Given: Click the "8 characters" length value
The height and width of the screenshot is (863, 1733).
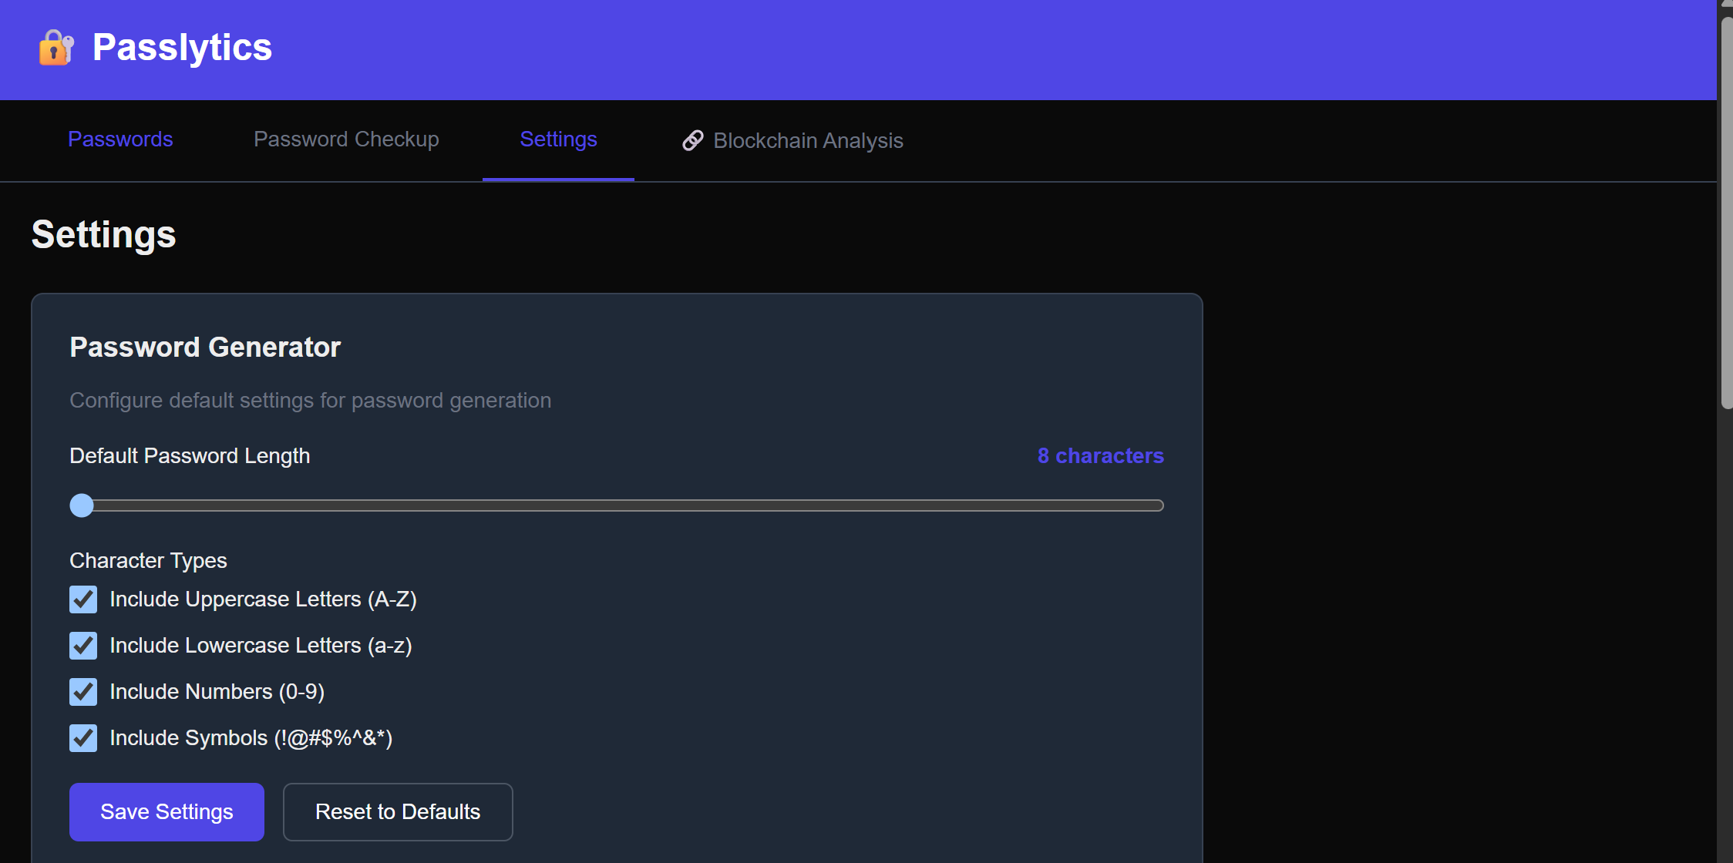Looking at the screenshot, I should pos(1100,456).
